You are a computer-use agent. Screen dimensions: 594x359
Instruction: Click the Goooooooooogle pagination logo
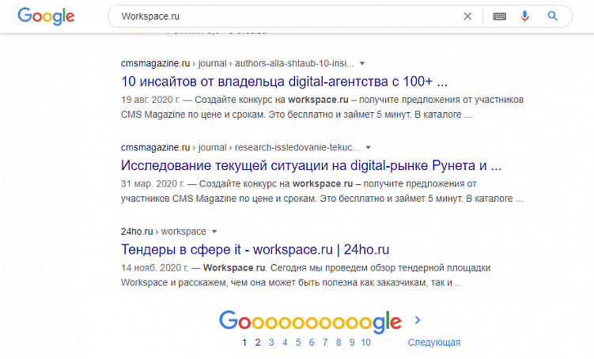(310, 322)
